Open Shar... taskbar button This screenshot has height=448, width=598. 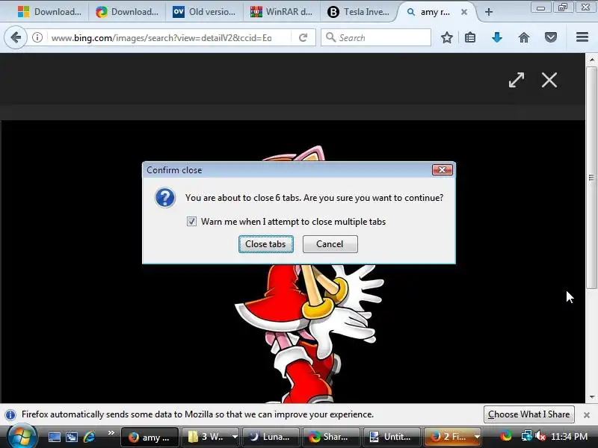click(x=330, y=437)
